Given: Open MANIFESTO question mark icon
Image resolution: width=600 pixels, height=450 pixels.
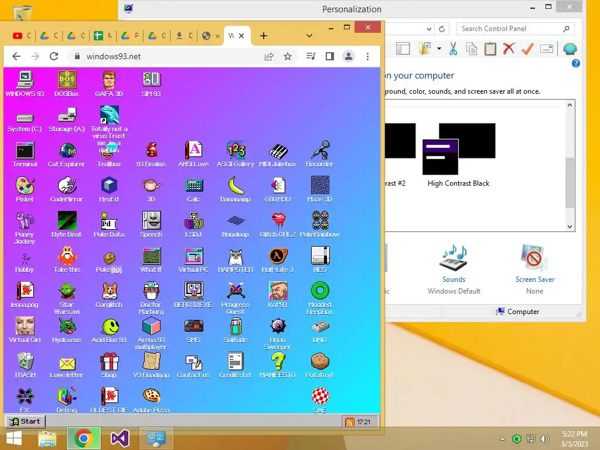Looking at the screenshot, I should (277, 366).
